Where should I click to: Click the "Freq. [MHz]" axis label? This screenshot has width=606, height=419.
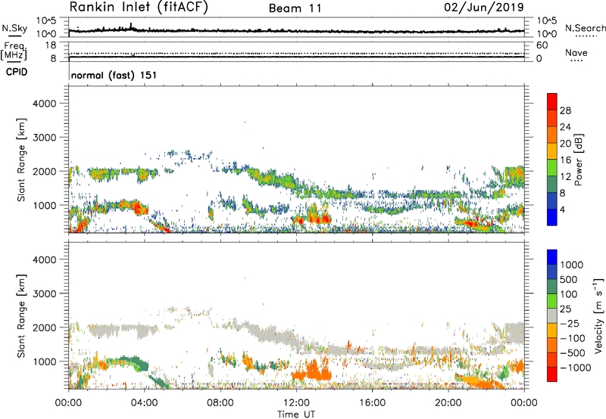(14, 51)
